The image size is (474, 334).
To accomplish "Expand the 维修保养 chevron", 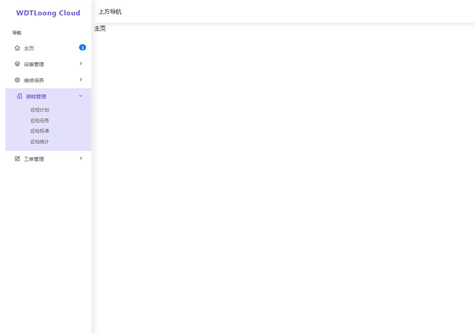I will point(81,79).
